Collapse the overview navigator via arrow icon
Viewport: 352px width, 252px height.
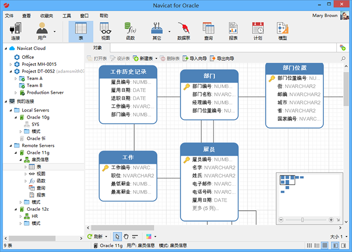point(338,220)
